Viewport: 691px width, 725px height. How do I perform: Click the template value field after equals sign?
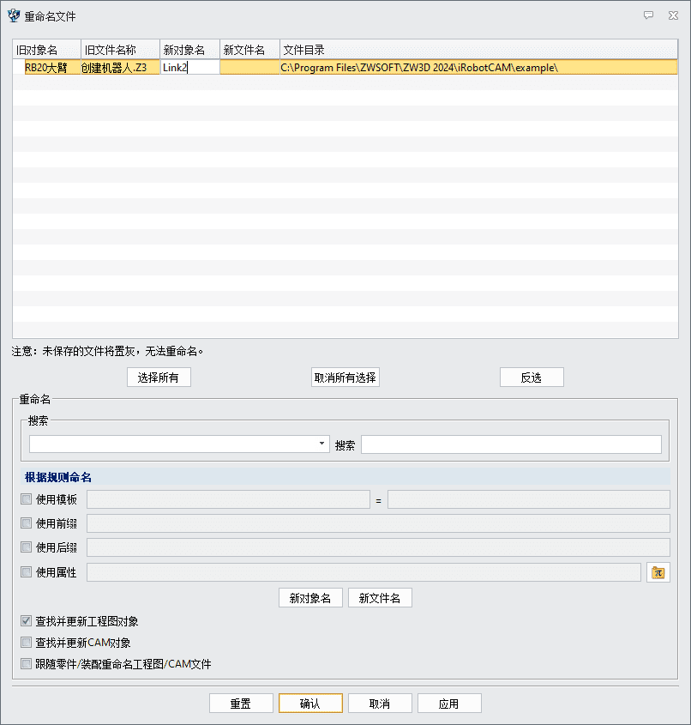(x=529, y=499)
